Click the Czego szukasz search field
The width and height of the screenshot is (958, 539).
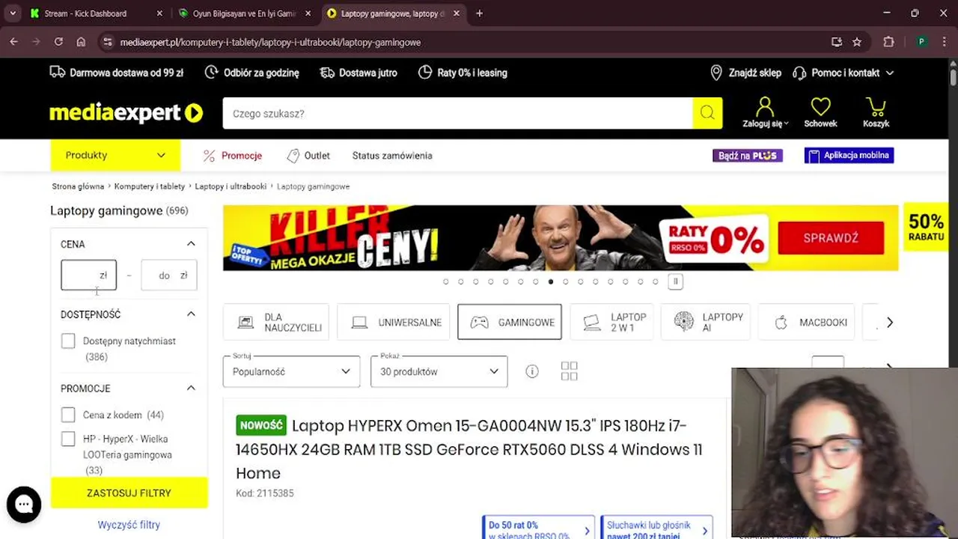click(457, 113)
